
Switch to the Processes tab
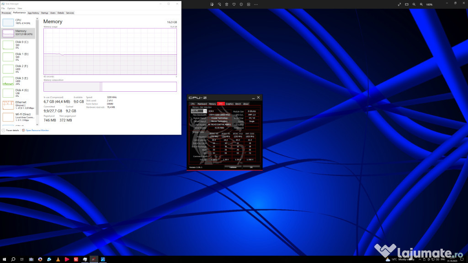tap(6, 13)
